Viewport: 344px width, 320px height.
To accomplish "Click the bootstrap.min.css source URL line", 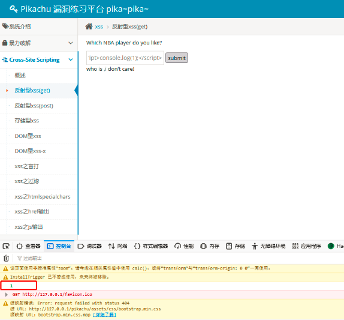I will tap(85, 309).
